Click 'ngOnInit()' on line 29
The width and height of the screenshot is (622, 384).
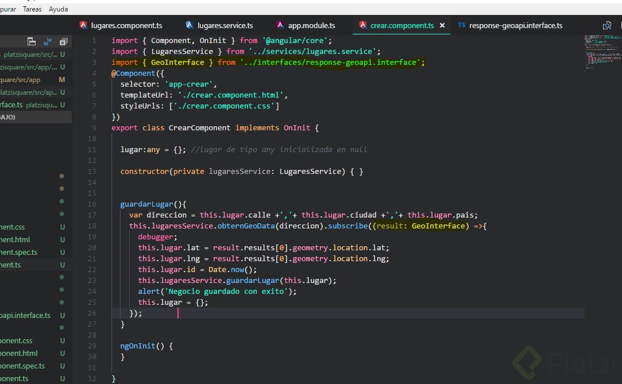pyautogui.click(x=142, y=346)
